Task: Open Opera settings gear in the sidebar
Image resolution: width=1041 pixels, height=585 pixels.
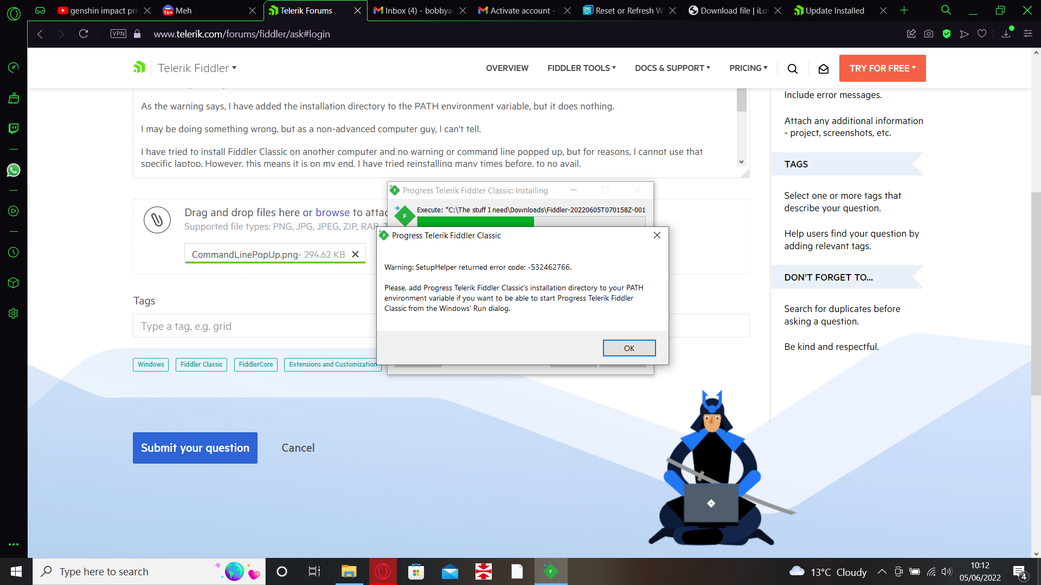Action: click(x=14, y=314)
